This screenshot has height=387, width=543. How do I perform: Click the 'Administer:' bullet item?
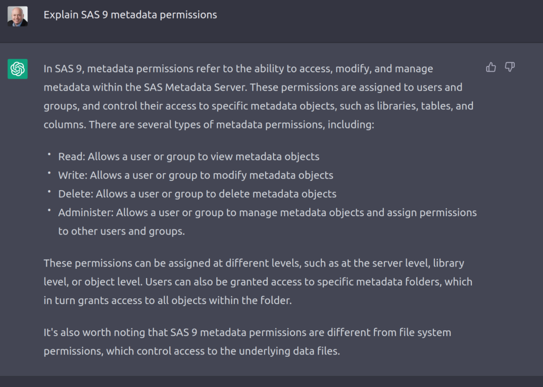tap(267, 221)
